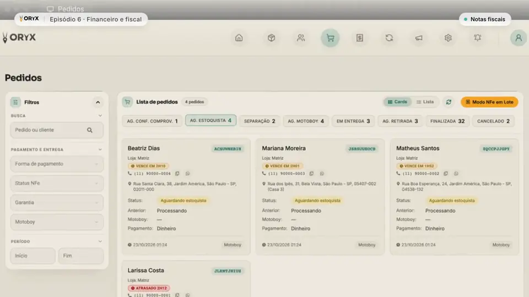This screenshot has height=297, width=529.
Task: Click the Lista de pedidos cart icon
Action: click(x=127, y=102)
